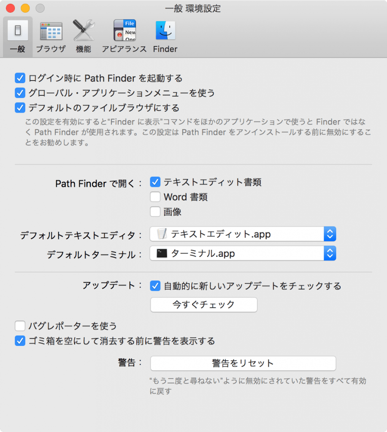Open the デフォルトターミナル dropdown

pos(243,253)
